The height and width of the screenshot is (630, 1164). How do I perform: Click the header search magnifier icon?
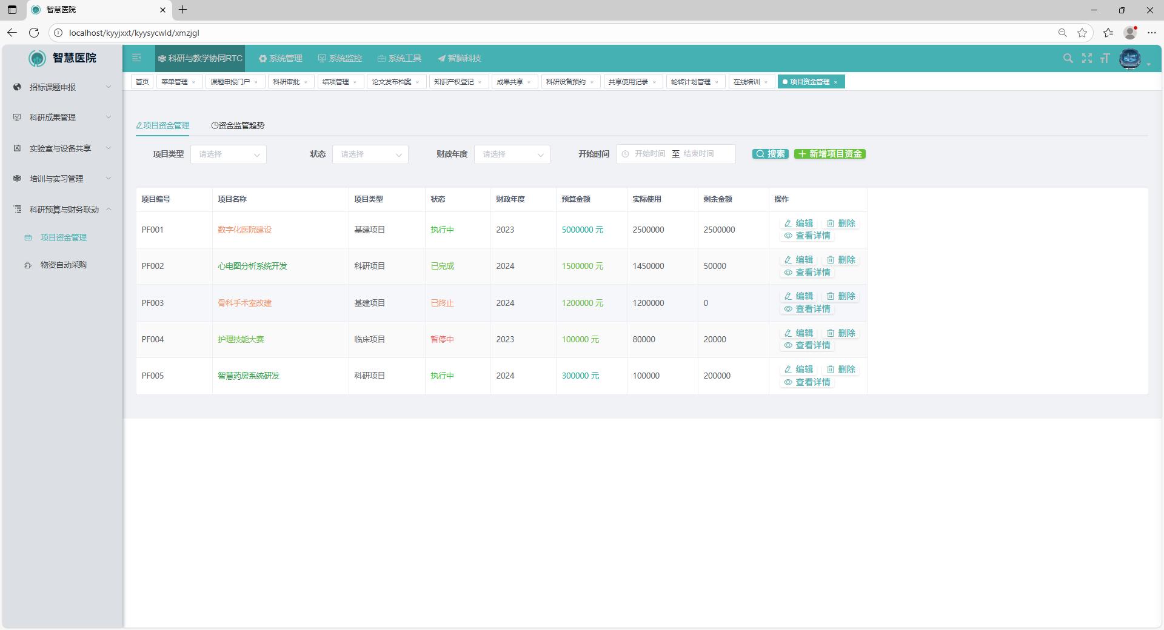1068,58
